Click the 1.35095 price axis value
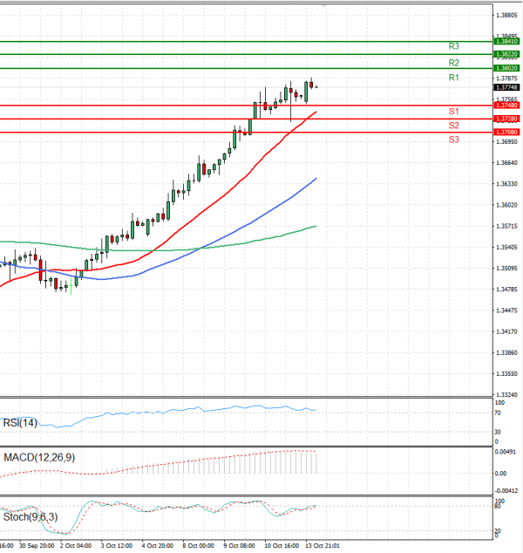This screenshot has width=523, height=553. pos(506,269)
